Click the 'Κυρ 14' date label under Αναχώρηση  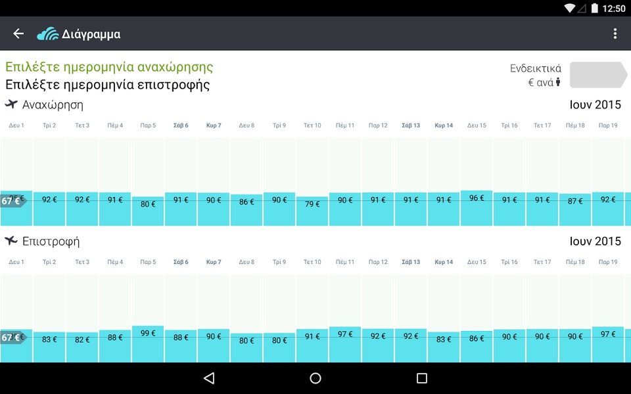pyautogui.click(x=444, y=125)
